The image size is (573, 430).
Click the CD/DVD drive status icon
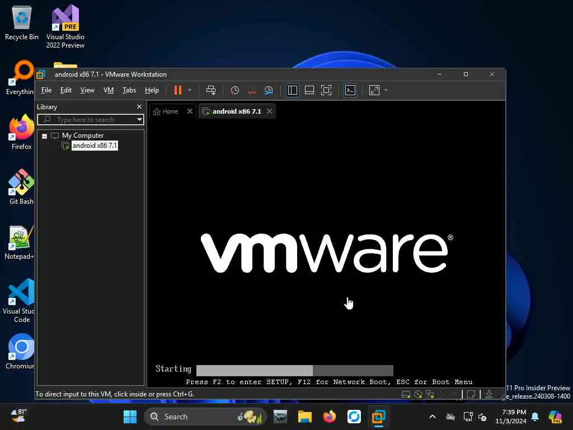point(418,395)
